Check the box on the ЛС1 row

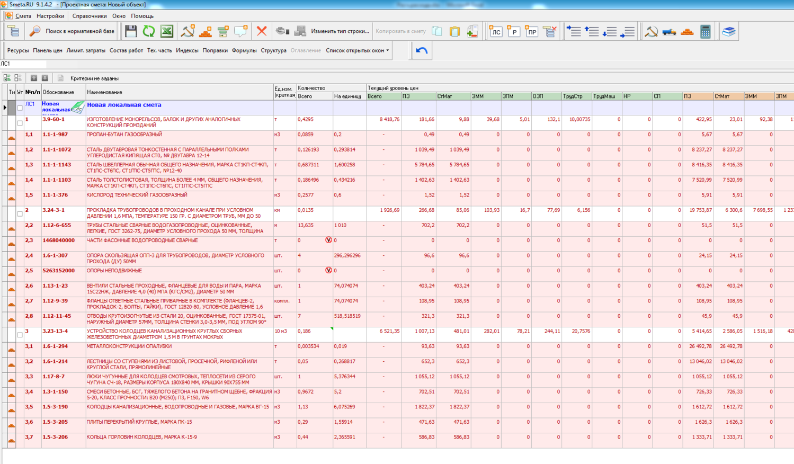coord(20,108)
